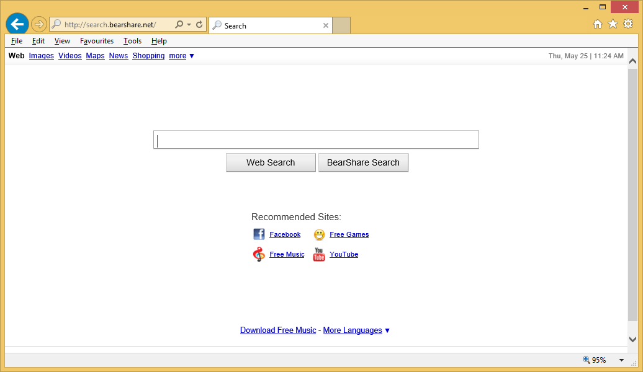Refresh the page with the reload icon
This screenshot has width=643, height=372.
tap(199, 25)
